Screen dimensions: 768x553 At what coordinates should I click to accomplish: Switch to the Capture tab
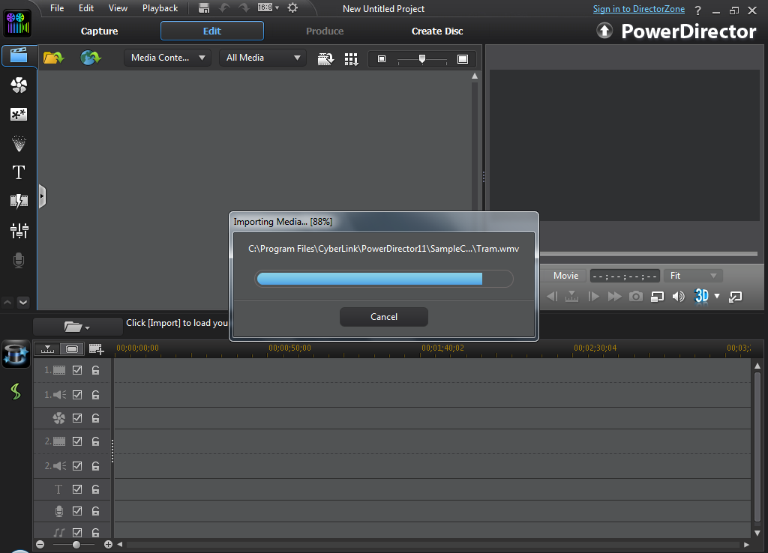(x=100, y=31)
